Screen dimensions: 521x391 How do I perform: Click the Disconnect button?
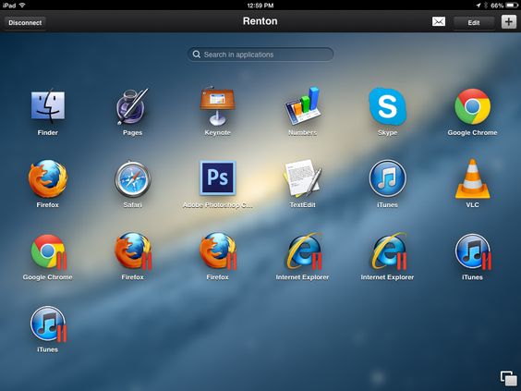[x=25, y=22]
